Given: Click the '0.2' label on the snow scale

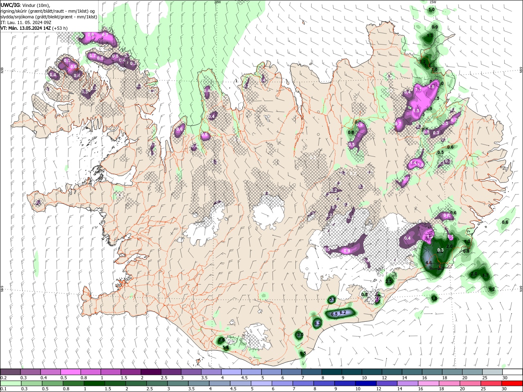Looking at the screenshot, I should pyautogui.click(x=4, y=378).
